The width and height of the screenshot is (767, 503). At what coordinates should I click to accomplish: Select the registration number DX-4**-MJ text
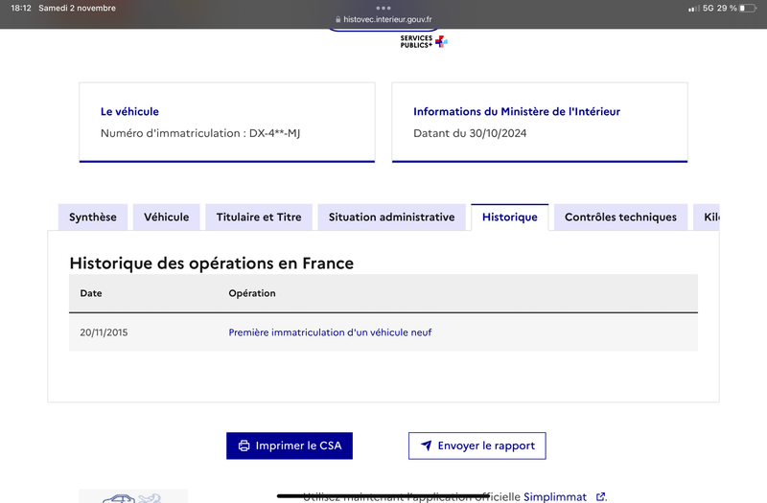point(274,133)
